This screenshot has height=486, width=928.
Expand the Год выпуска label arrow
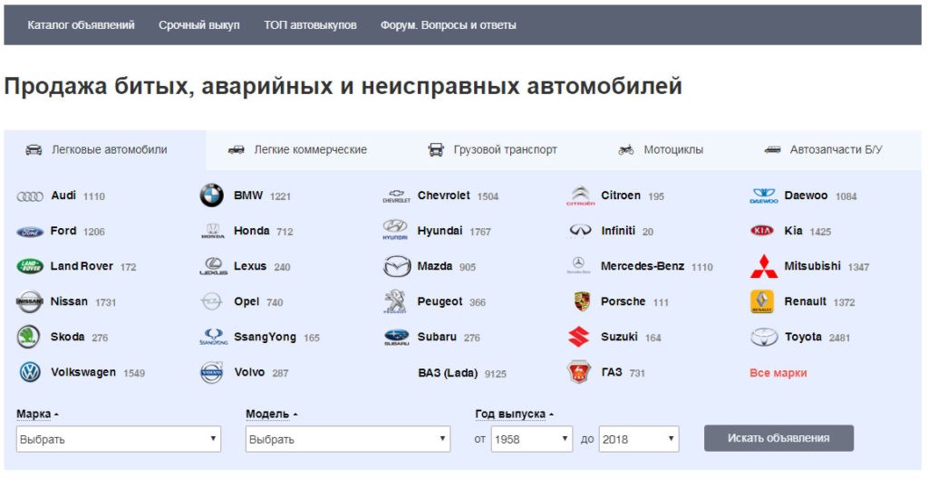point(515,414)
